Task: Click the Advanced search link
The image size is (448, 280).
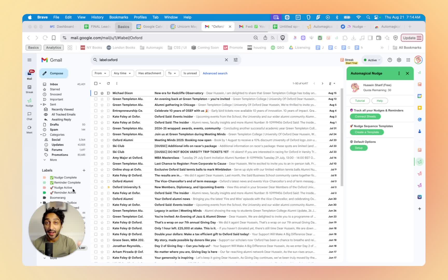Action: pyautogui.click(x=215, y=73)
